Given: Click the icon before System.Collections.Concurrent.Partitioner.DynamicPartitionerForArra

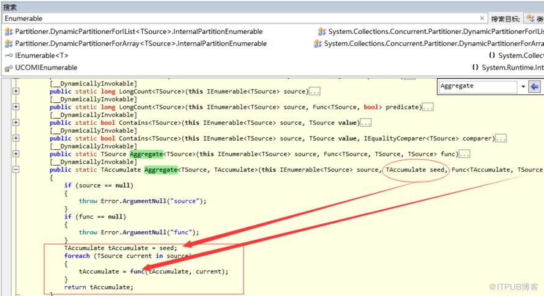Looking at the screenshot, I should [x=318, y=43].
